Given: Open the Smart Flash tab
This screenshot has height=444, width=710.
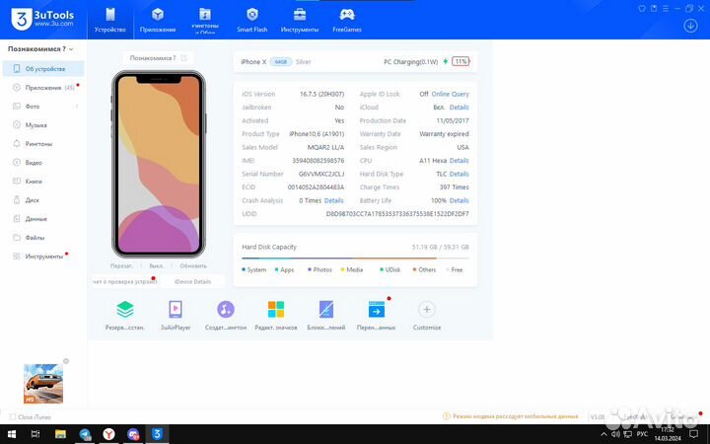Looking at the screenshot, I should (x=252, y=21).
